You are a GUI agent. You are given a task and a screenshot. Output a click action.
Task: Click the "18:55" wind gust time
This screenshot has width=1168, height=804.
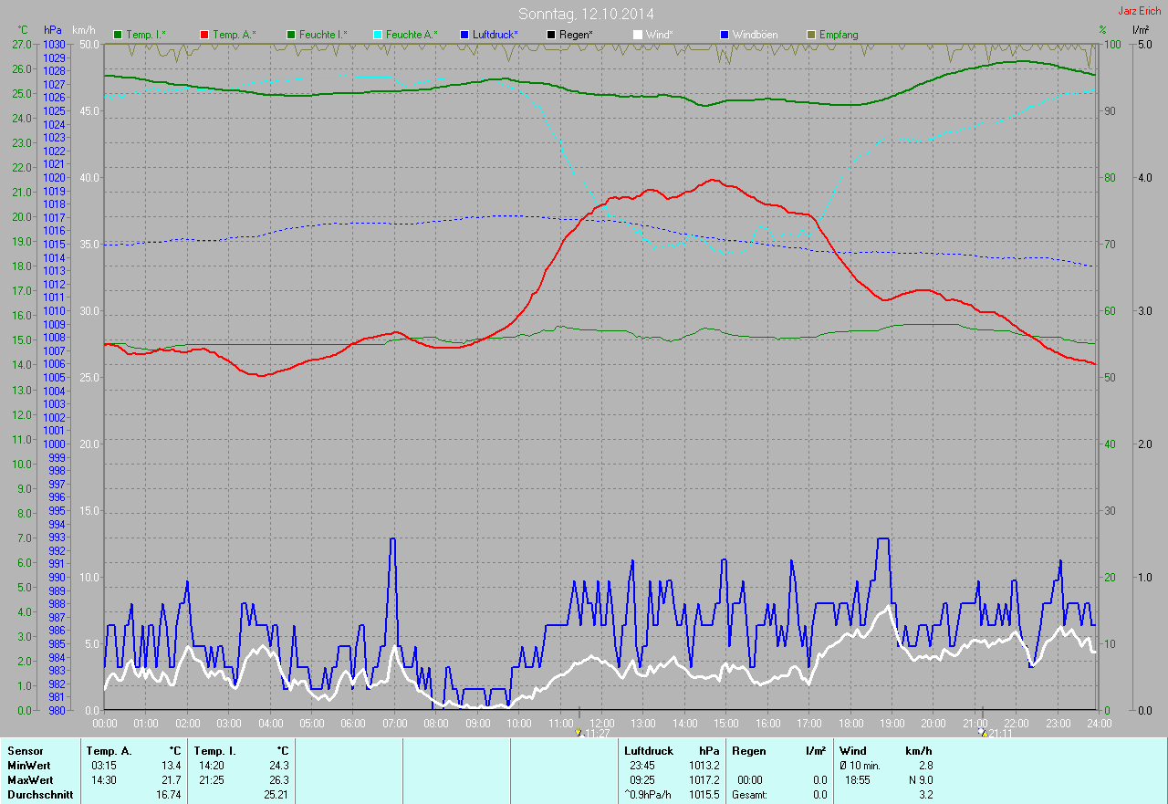[859, 780]
